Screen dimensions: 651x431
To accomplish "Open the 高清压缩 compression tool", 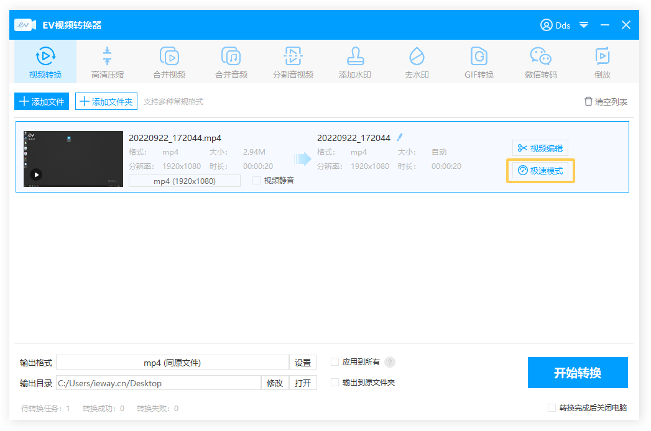I will pyautogui.click(x=107, y=62).
